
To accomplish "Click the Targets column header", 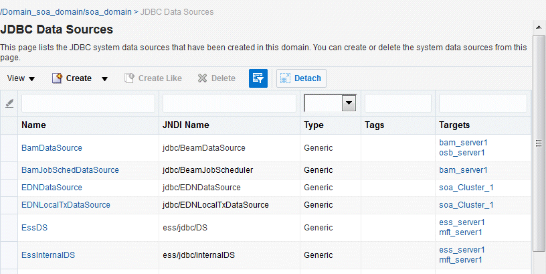I will pyautogui.click(x=454, y=125).
